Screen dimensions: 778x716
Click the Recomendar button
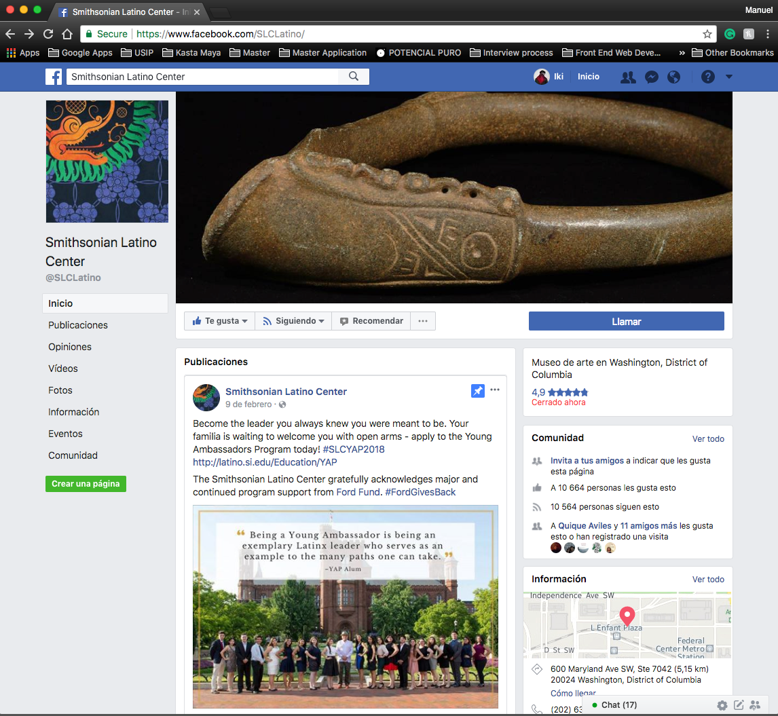[371, 321]
